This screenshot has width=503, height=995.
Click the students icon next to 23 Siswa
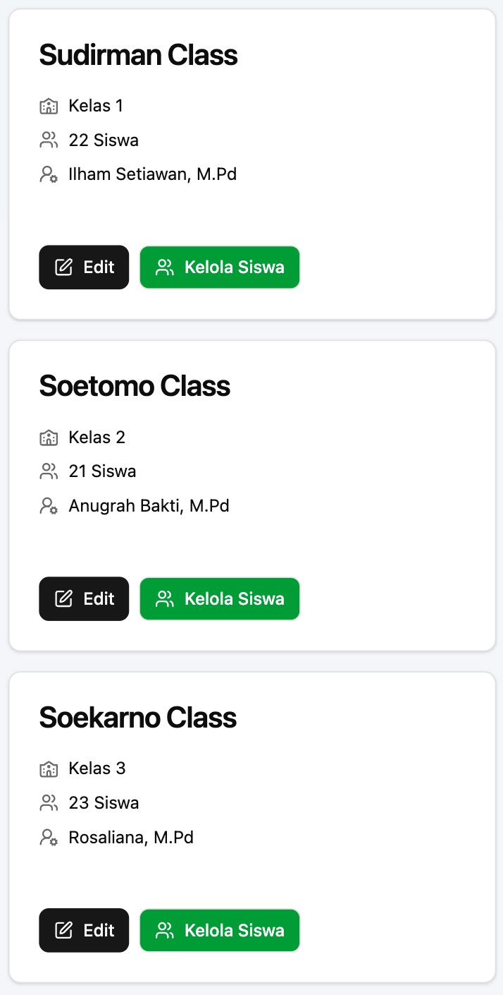point(48,803)
